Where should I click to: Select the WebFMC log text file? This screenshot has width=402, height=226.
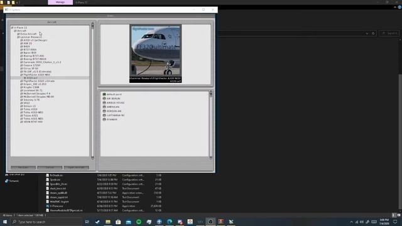pos(58,202)
